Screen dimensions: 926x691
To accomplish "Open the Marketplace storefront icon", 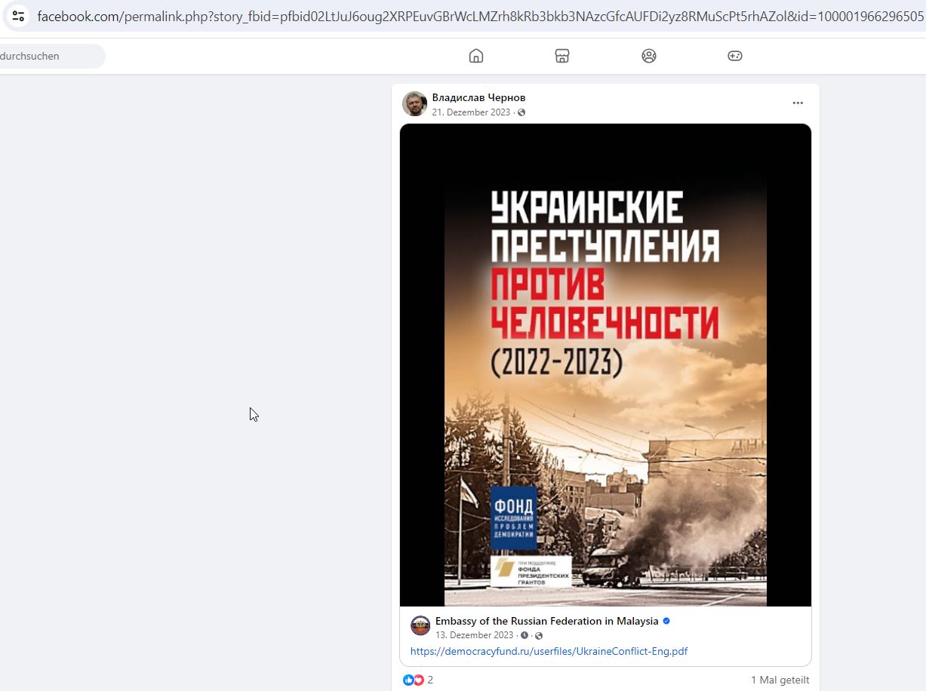I will tap(562, 56).
